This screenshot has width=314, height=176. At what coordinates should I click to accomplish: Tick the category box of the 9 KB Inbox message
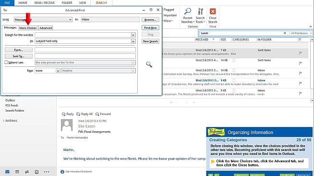point(234,80)
